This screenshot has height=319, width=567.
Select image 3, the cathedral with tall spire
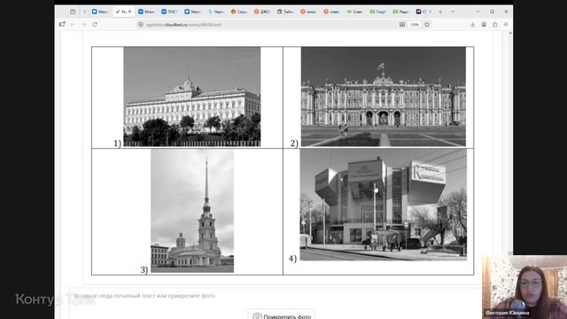(192, 211)
